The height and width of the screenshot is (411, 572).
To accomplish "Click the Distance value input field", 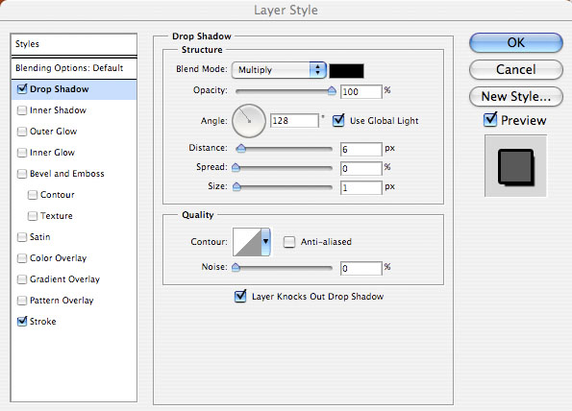I will pos(361,149).
